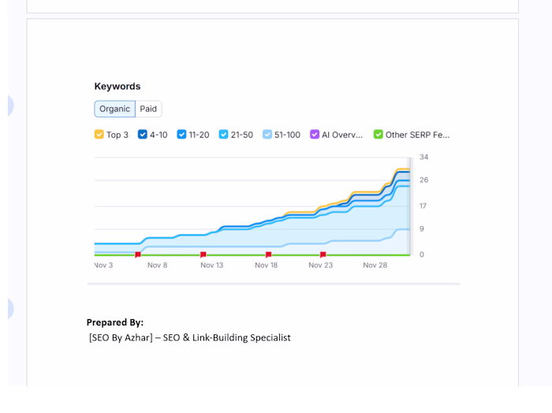Toggle the AI Overview series checkbox

(315, 135)
